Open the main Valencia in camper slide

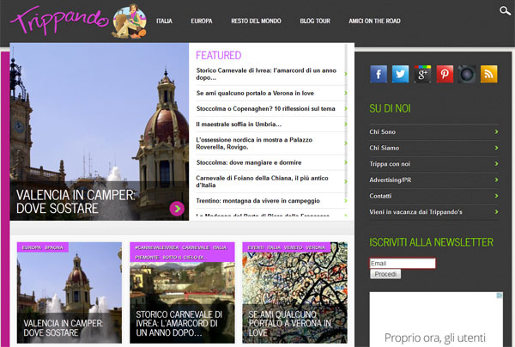[x=100, y=131]
